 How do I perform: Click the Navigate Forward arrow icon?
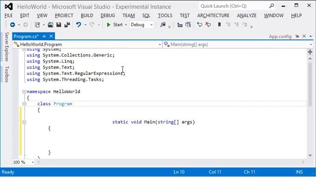click(x=25, y=25)
